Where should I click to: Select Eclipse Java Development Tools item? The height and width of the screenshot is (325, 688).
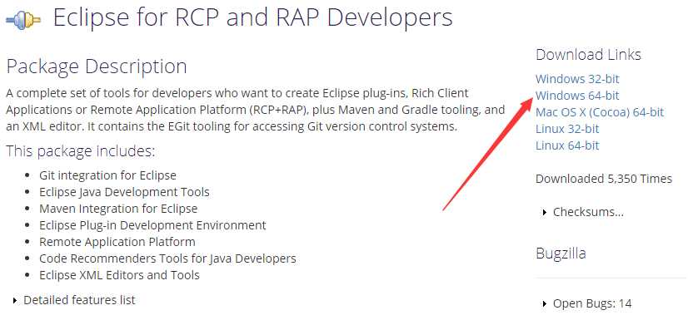click(x=124, y=192)
